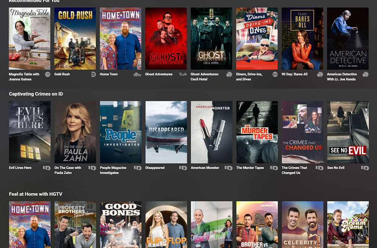
Task: Open the American Monster poster
Action: [x=212, y=132]
